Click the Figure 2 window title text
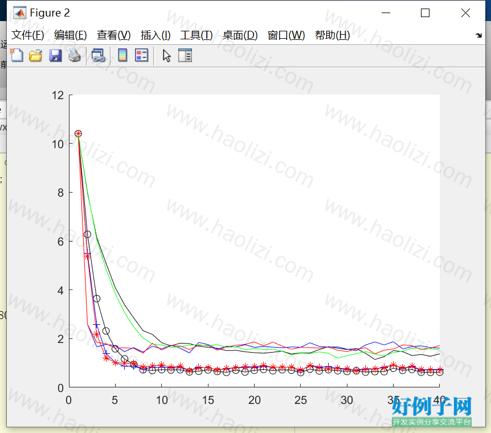Image resolution: width=491 pixels, height=433 pixels. [x=50, y=13]
